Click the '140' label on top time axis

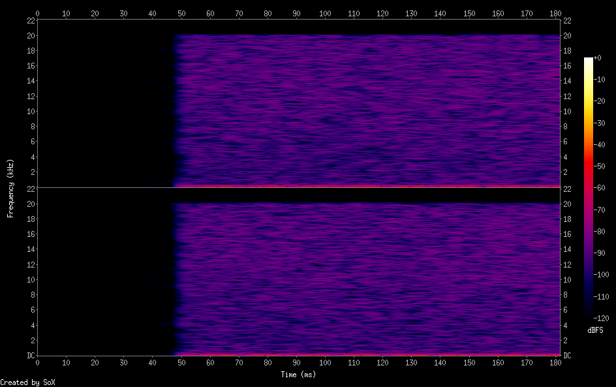(x=440, y=13)
